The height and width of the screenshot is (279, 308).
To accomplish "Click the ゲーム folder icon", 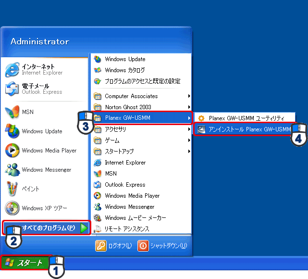I will point(98,140).
